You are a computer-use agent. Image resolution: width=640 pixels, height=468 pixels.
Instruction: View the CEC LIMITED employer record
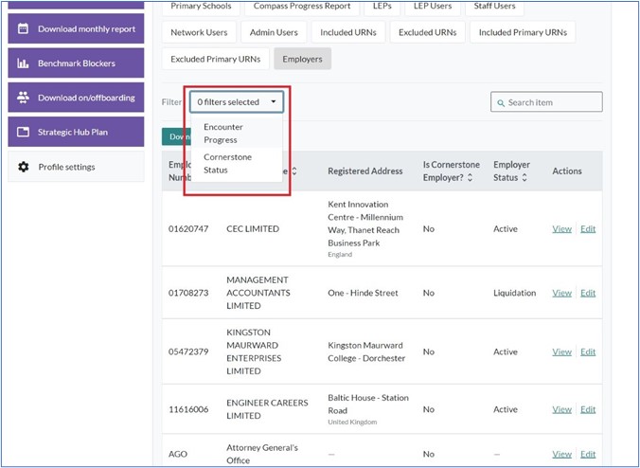[561, 228]
